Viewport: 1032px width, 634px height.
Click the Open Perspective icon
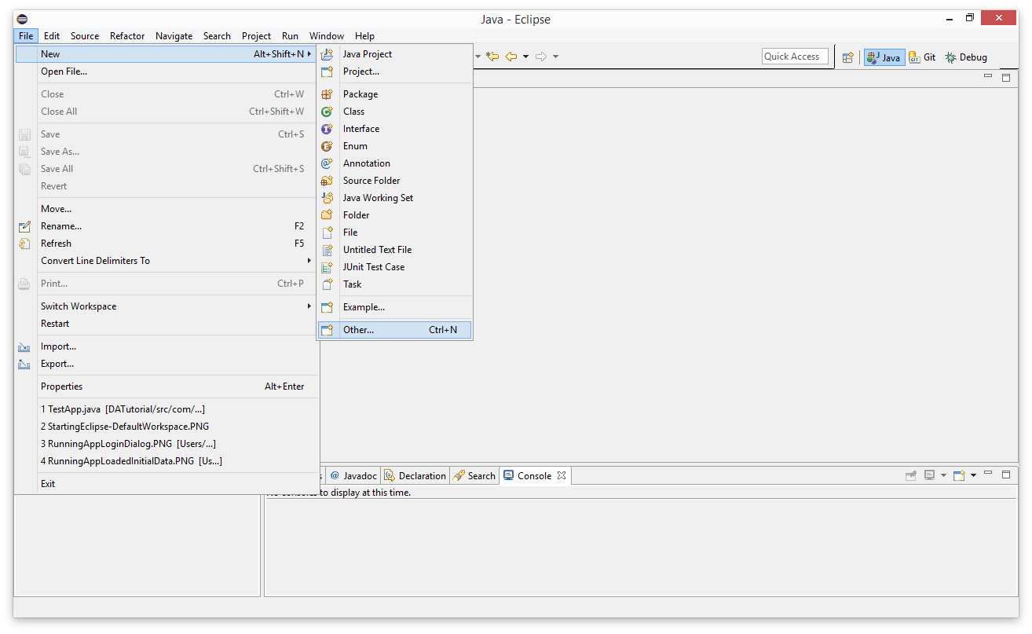847,57
